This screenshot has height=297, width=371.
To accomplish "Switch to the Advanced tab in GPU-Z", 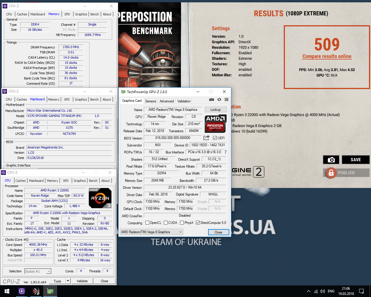I will tap(167, 101).
